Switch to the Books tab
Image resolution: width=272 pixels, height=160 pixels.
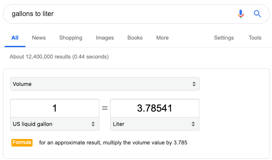click(135, 38)
